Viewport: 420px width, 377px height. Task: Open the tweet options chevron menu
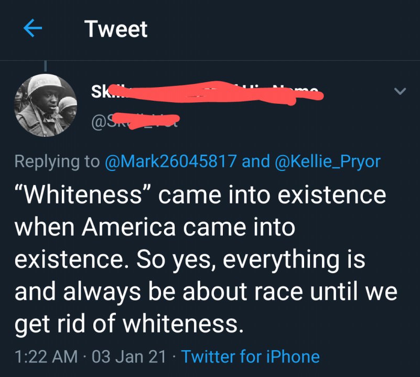(400, 92)
